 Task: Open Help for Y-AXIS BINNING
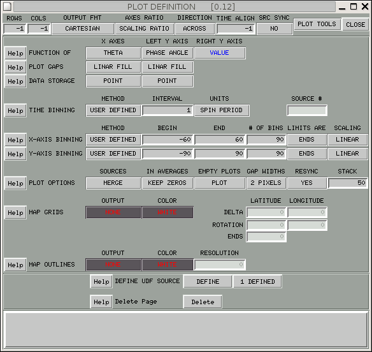15,154
